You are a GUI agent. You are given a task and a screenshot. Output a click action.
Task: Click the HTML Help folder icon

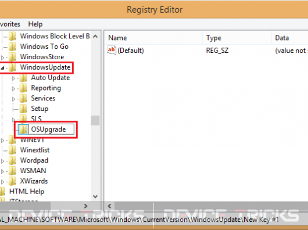[x=2, y=192]
